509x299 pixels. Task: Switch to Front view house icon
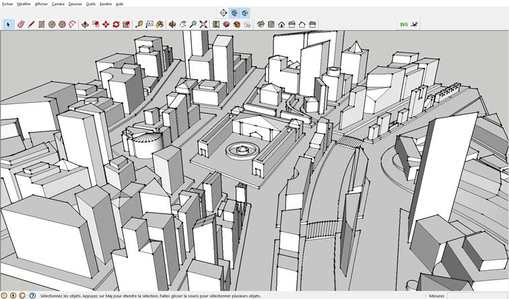coord(281,24)
